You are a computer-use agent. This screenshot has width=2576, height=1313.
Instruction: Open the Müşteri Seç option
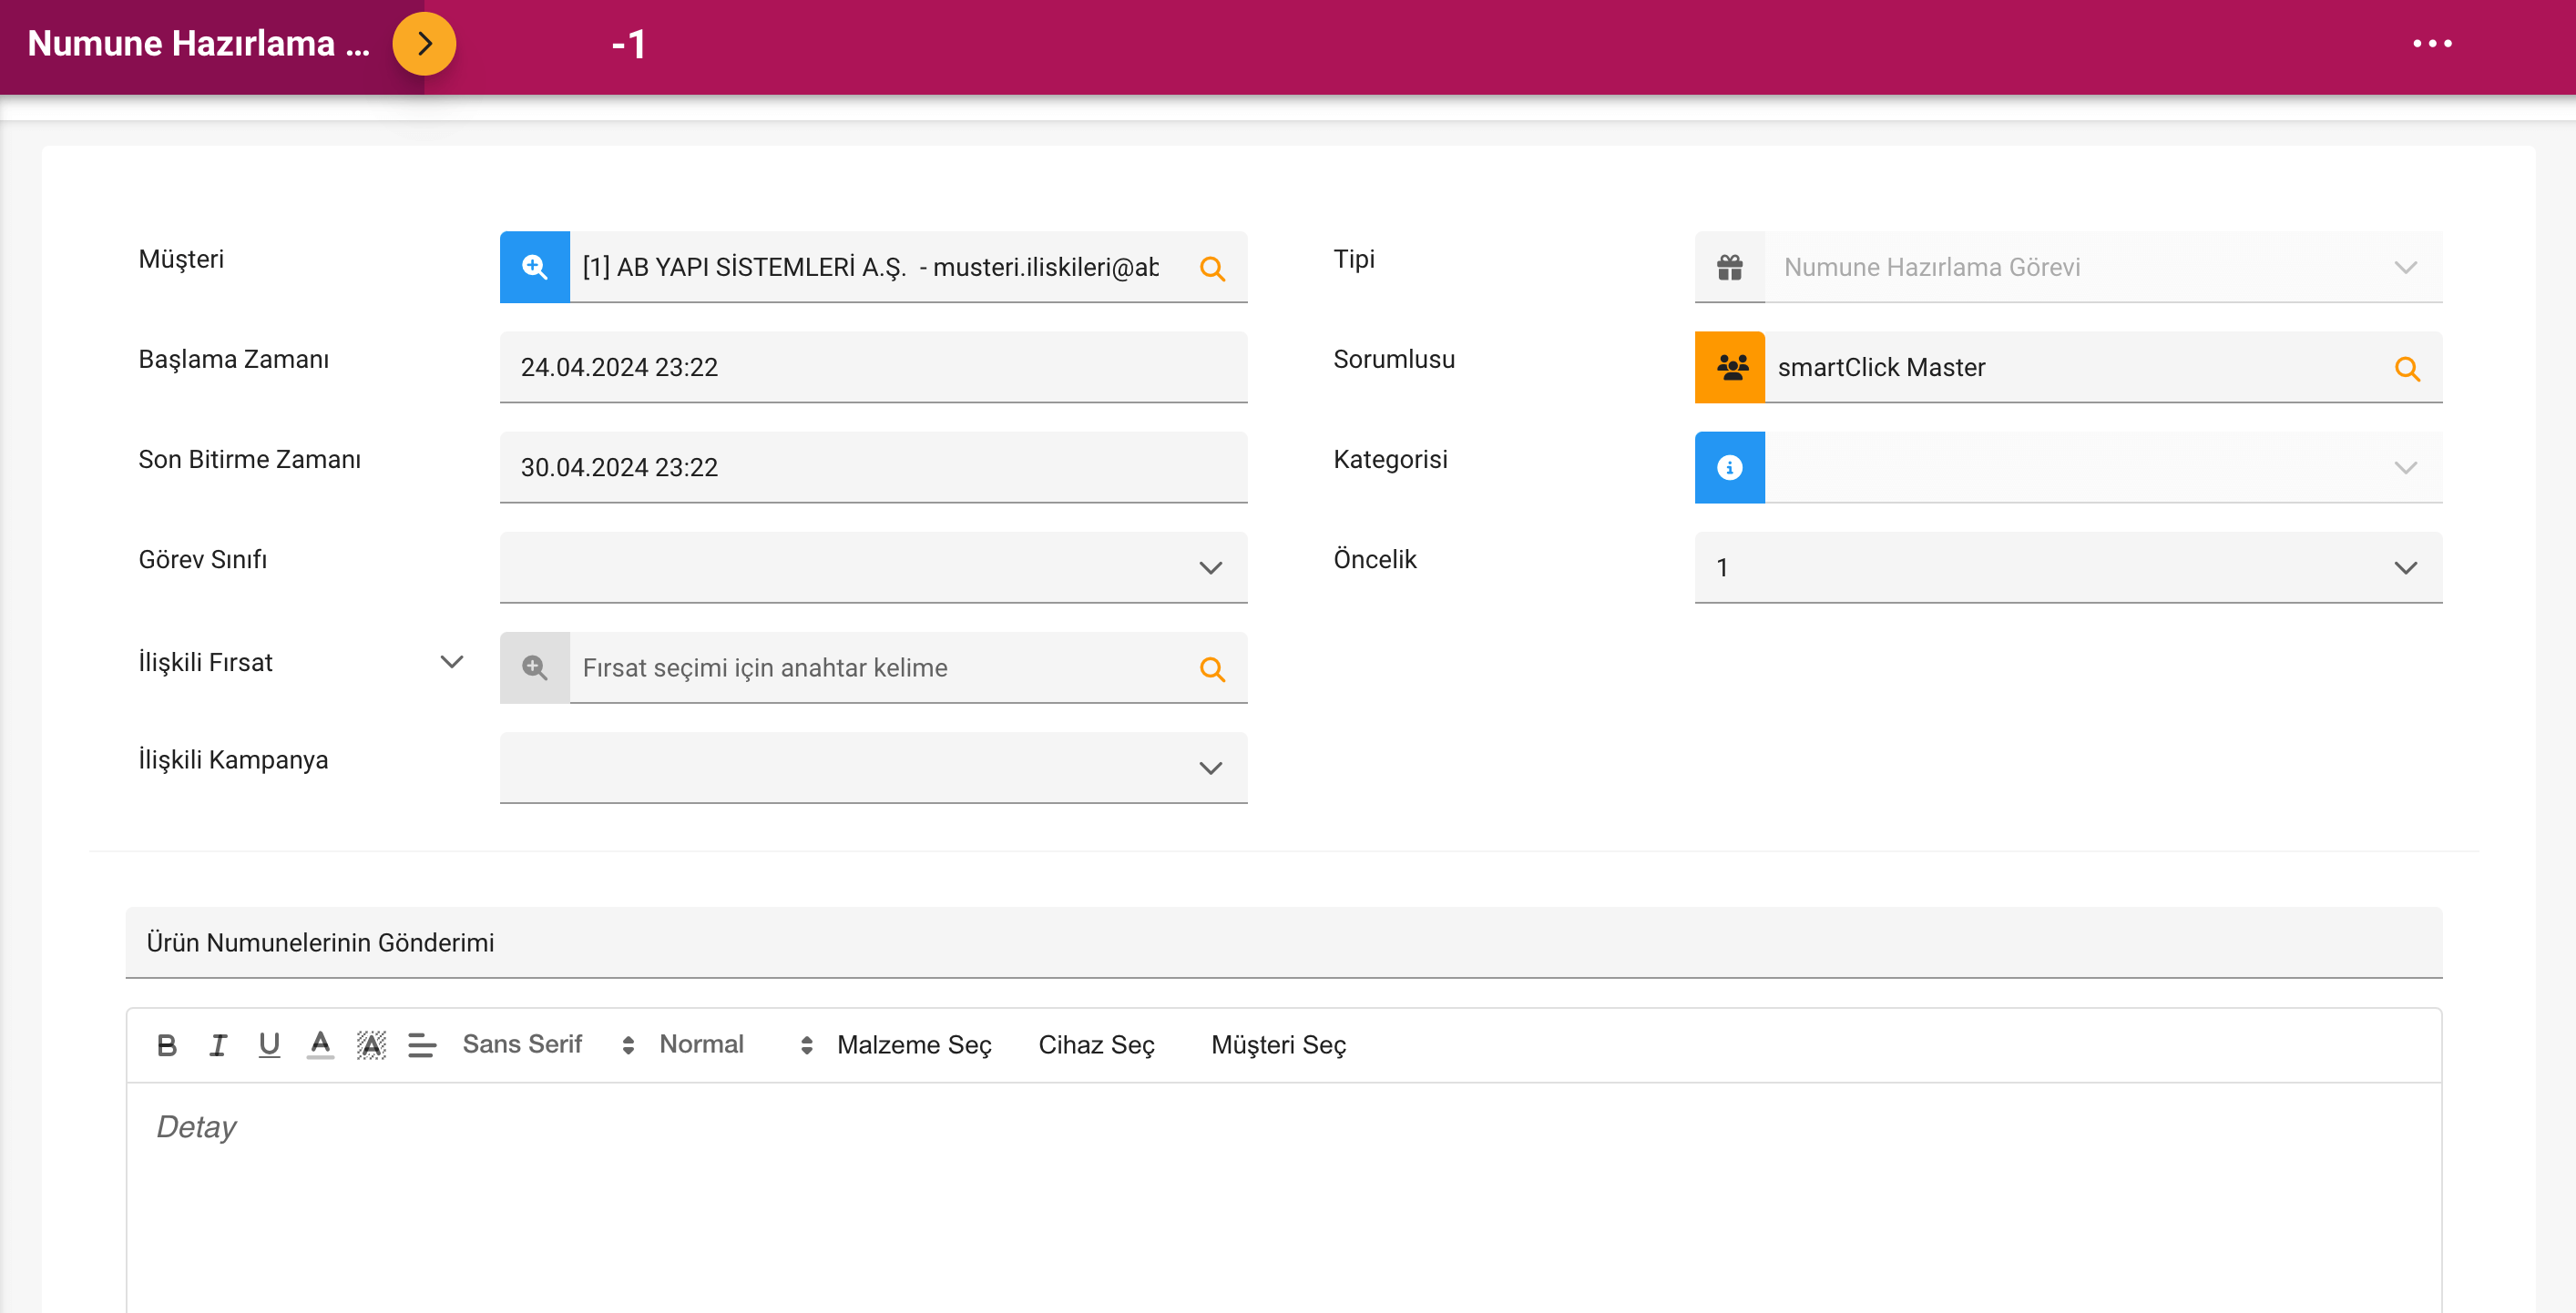[x=1276, y=1043]
